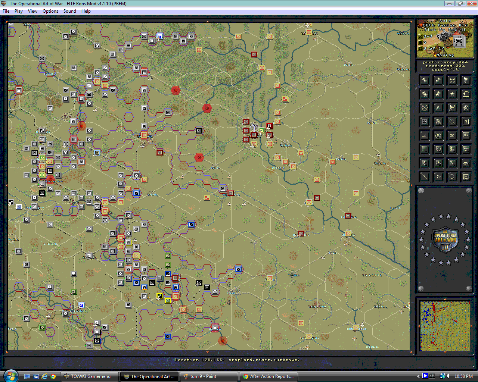Image resolution: width=478 pixels, height=382 pixels.
Task: Click the 'readiness:33%' readout
Action: 445,66
